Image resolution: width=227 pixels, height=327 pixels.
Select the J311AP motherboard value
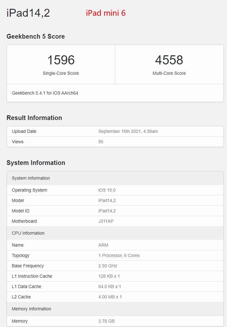(x=106, y=221)
